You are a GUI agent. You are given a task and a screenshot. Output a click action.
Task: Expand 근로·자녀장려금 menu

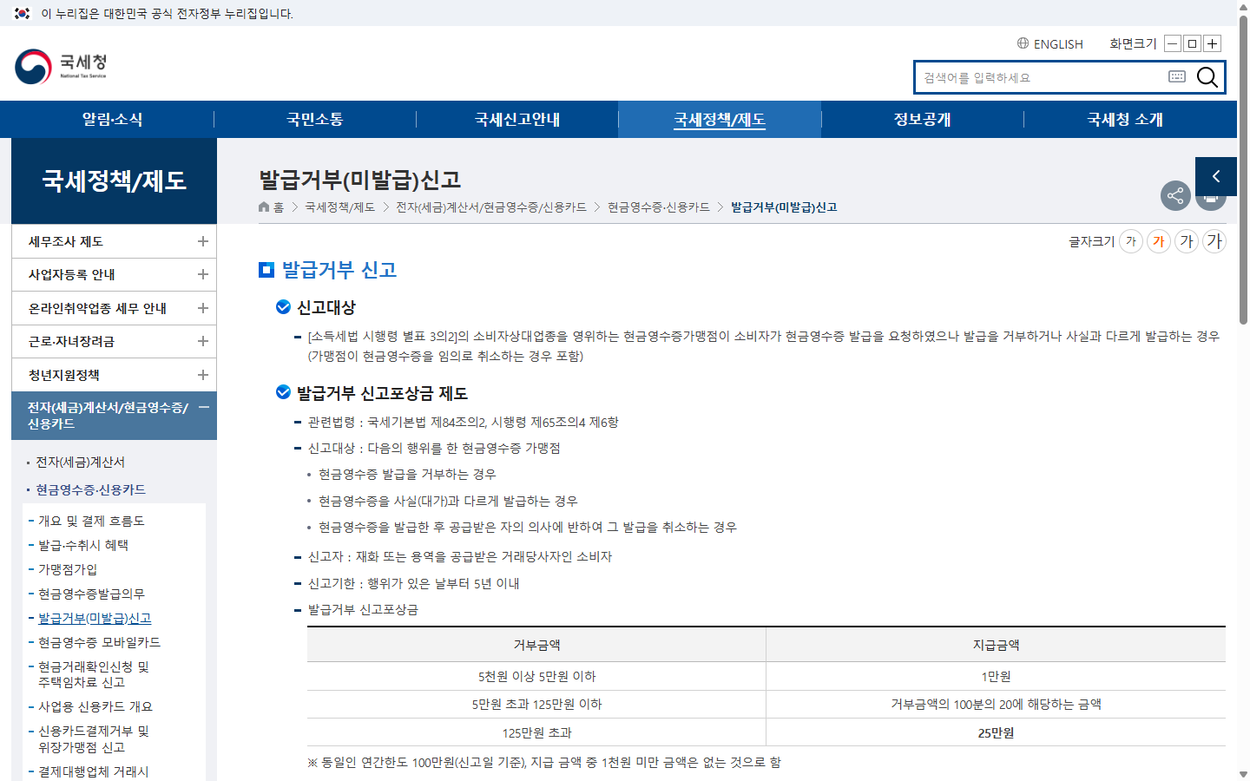click(x=114, y=341)
